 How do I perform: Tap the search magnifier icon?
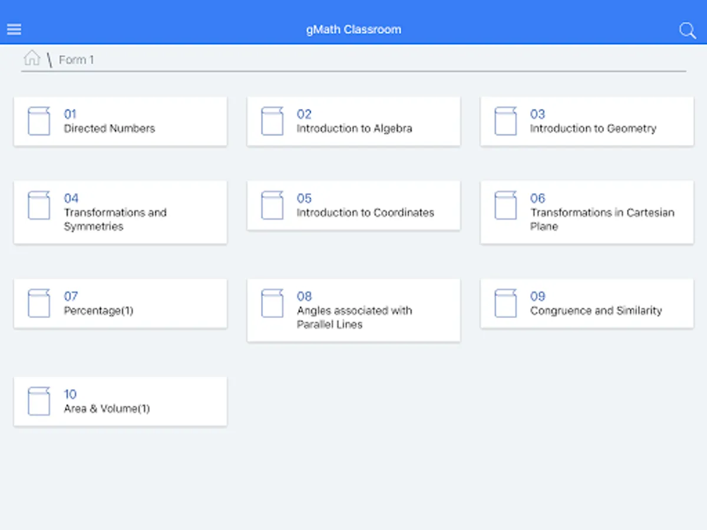(x=688, y=31)
